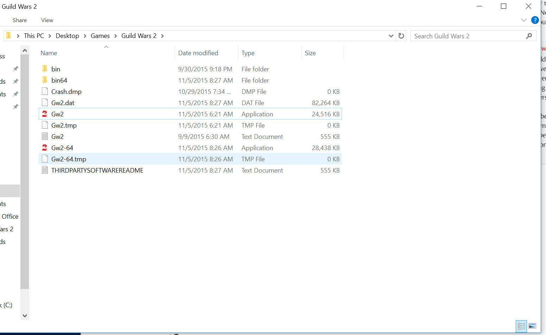Open the blue Help question mark
The width and height of the screenshot is (546, 335).
pyautogui.click(x=535, y=20)
